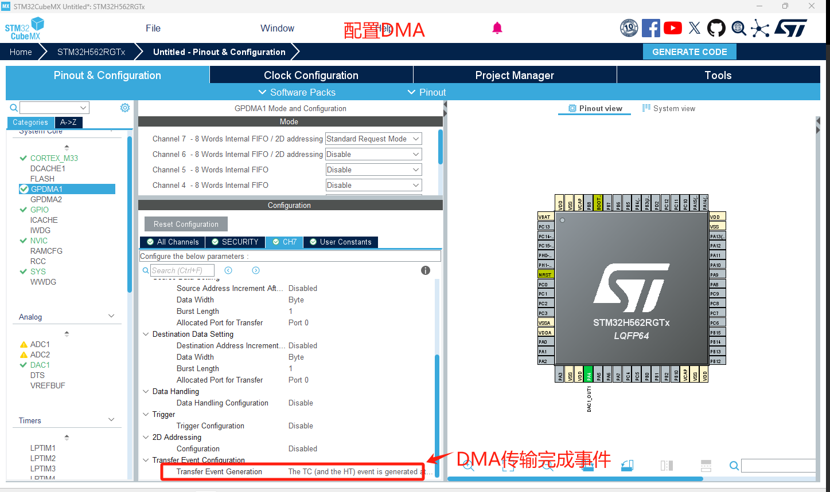This screenshot has width=830, height=492.
Task: Open the ST community network icon
Action: (x=760, y=28)
